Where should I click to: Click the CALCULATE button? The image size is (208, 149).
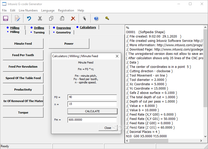92,111
